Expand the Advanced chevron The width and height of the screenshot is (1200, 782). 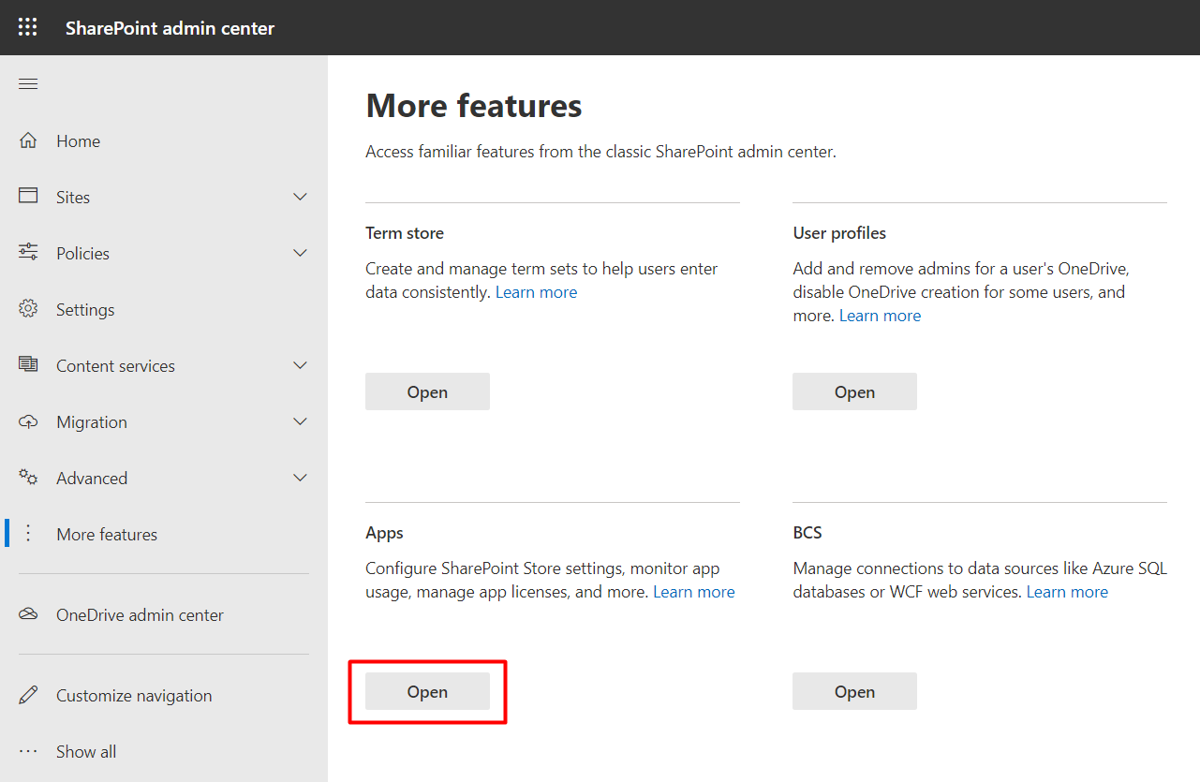(301, 478)
